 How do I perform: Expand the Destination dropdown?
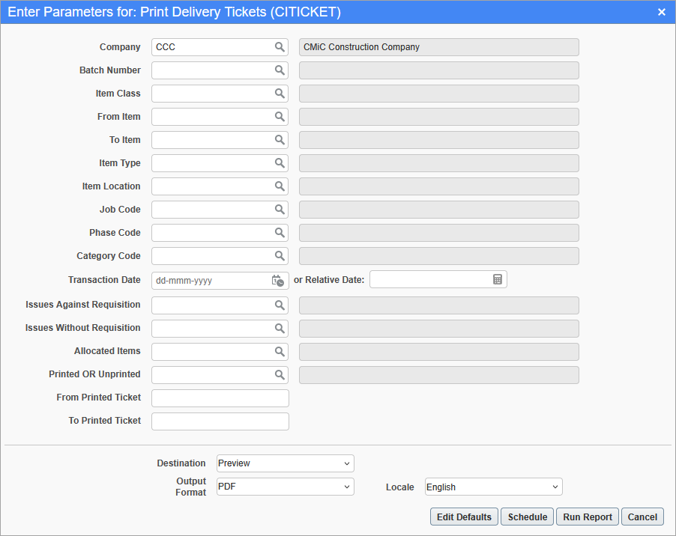click(x=285, y=463)
